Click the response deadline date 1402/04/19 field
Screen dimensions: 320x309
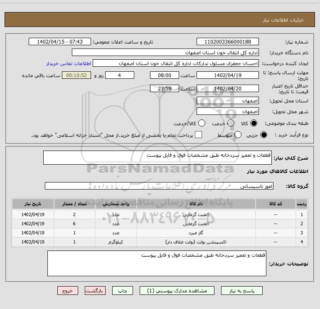point(228,75)
